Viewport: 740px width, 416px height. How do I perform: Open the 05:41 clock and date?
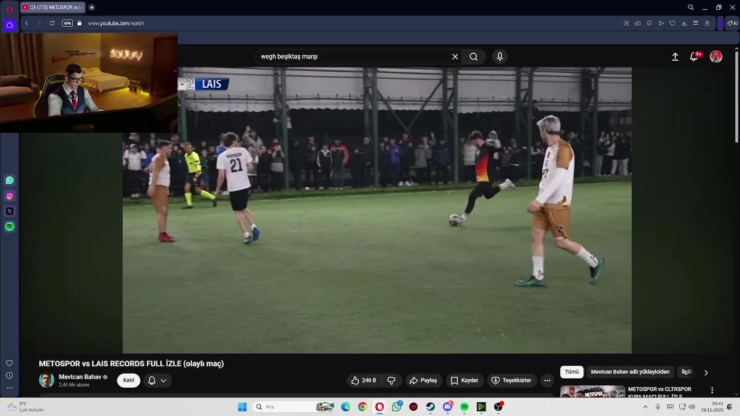point(712,407)
